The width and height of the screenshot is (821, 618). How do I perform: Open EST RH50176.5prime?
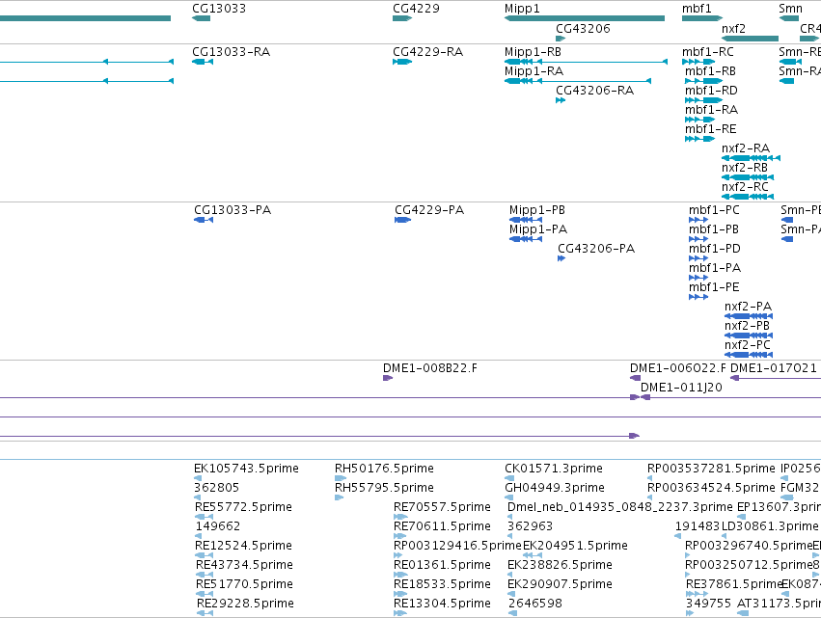(x=384, y=469)
